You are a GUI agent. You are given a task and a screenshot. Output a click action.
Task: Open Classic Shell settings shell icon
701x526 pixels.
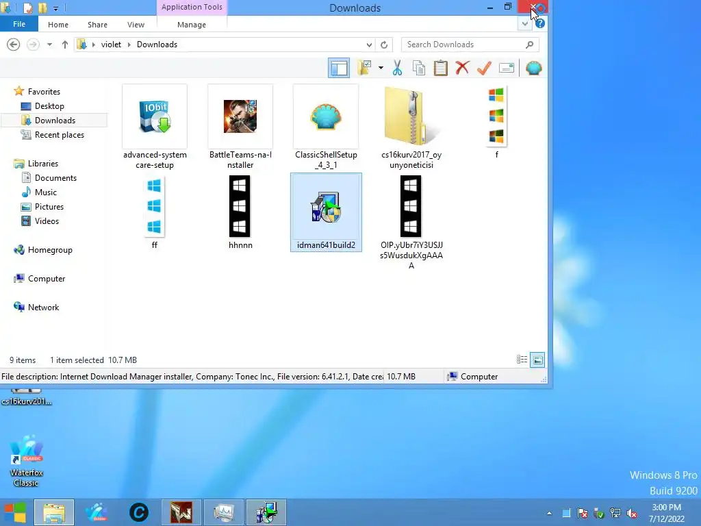coord(533,68)
